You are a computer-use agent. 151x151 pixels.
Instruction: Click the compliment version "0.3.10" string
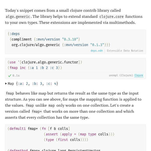coord(70,39)
